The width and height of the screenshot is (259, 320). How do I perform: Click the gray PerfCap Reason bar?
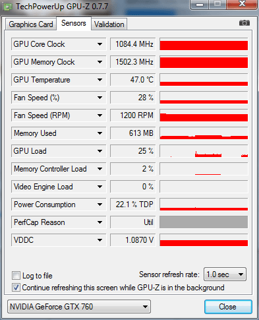(x=204, y=222)
